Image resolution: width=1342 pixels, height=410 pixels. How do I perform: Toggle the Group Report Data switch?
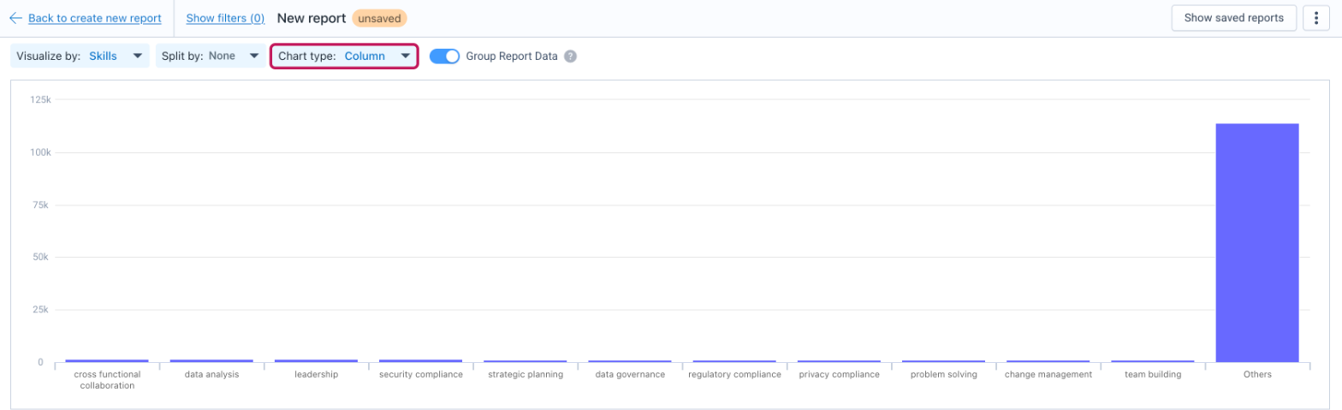click(444, 56)
